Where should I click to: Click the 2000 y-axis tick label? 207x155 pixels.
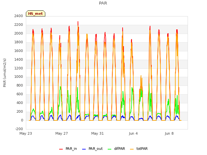(x=19, y=33)
